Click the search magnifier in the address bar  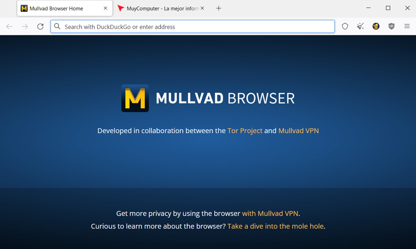pos(57,26)
